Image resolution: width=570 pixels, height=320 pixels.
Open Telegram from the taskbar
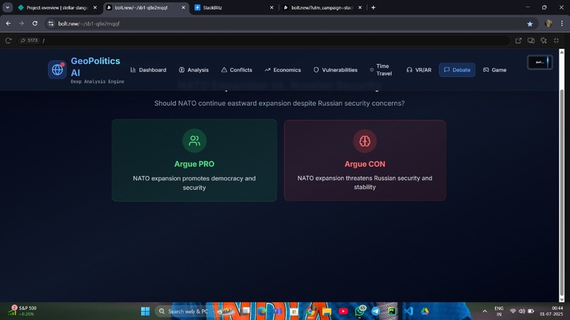pyautogui.click(x=376, y=312)
